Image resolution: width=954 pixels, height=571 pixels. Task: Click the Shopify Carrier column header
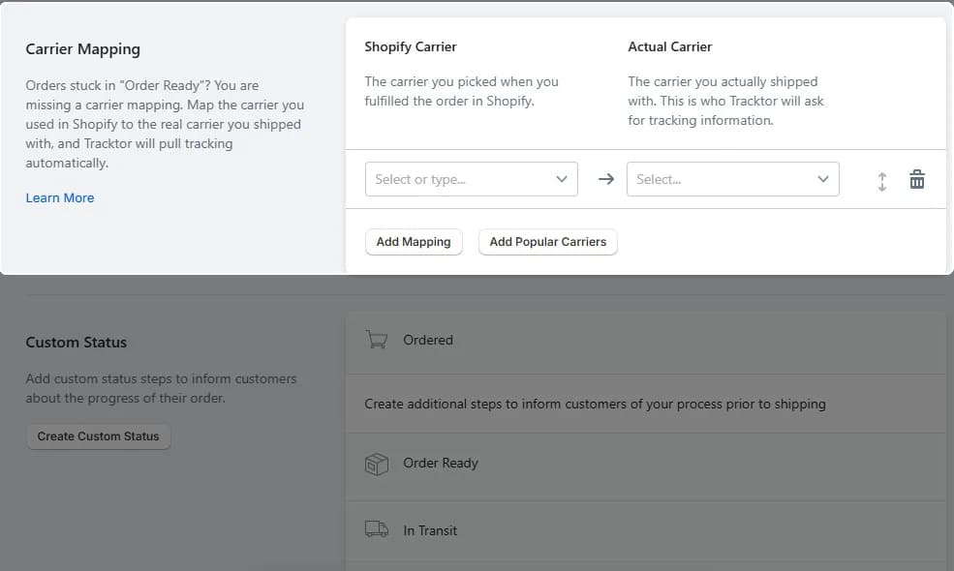[x=411, y=46]
